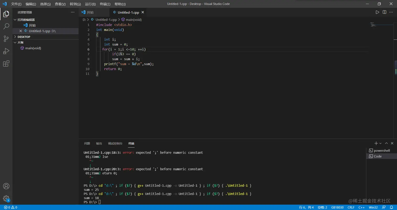Close Untitled-1.cpp in open editors list
The height and width of the screenshot is (210, 397).
[21, 31]
